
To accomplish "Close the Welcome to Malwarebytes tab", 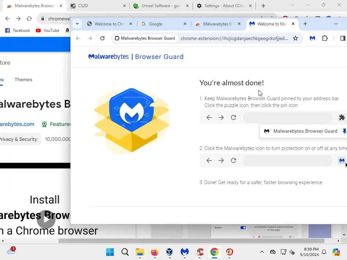I will [x=293, y=24].
